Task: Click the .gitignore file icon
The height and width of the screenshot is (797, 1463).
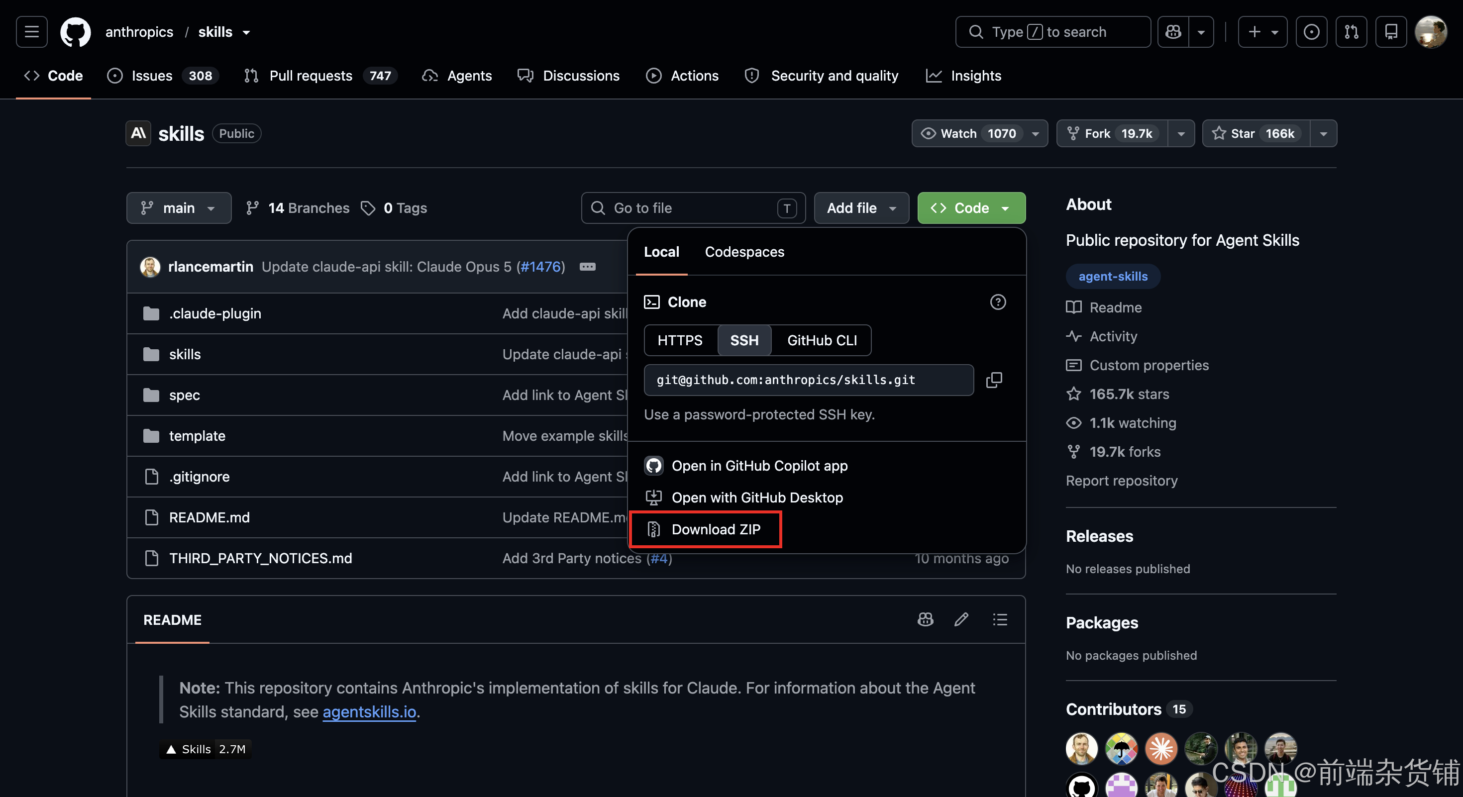Action: 151,477
